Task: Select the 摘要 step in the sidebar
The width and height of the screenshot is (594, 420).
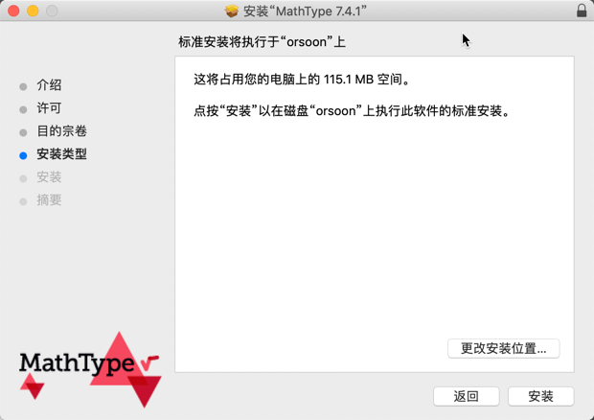Action: (x=49, y=200)
